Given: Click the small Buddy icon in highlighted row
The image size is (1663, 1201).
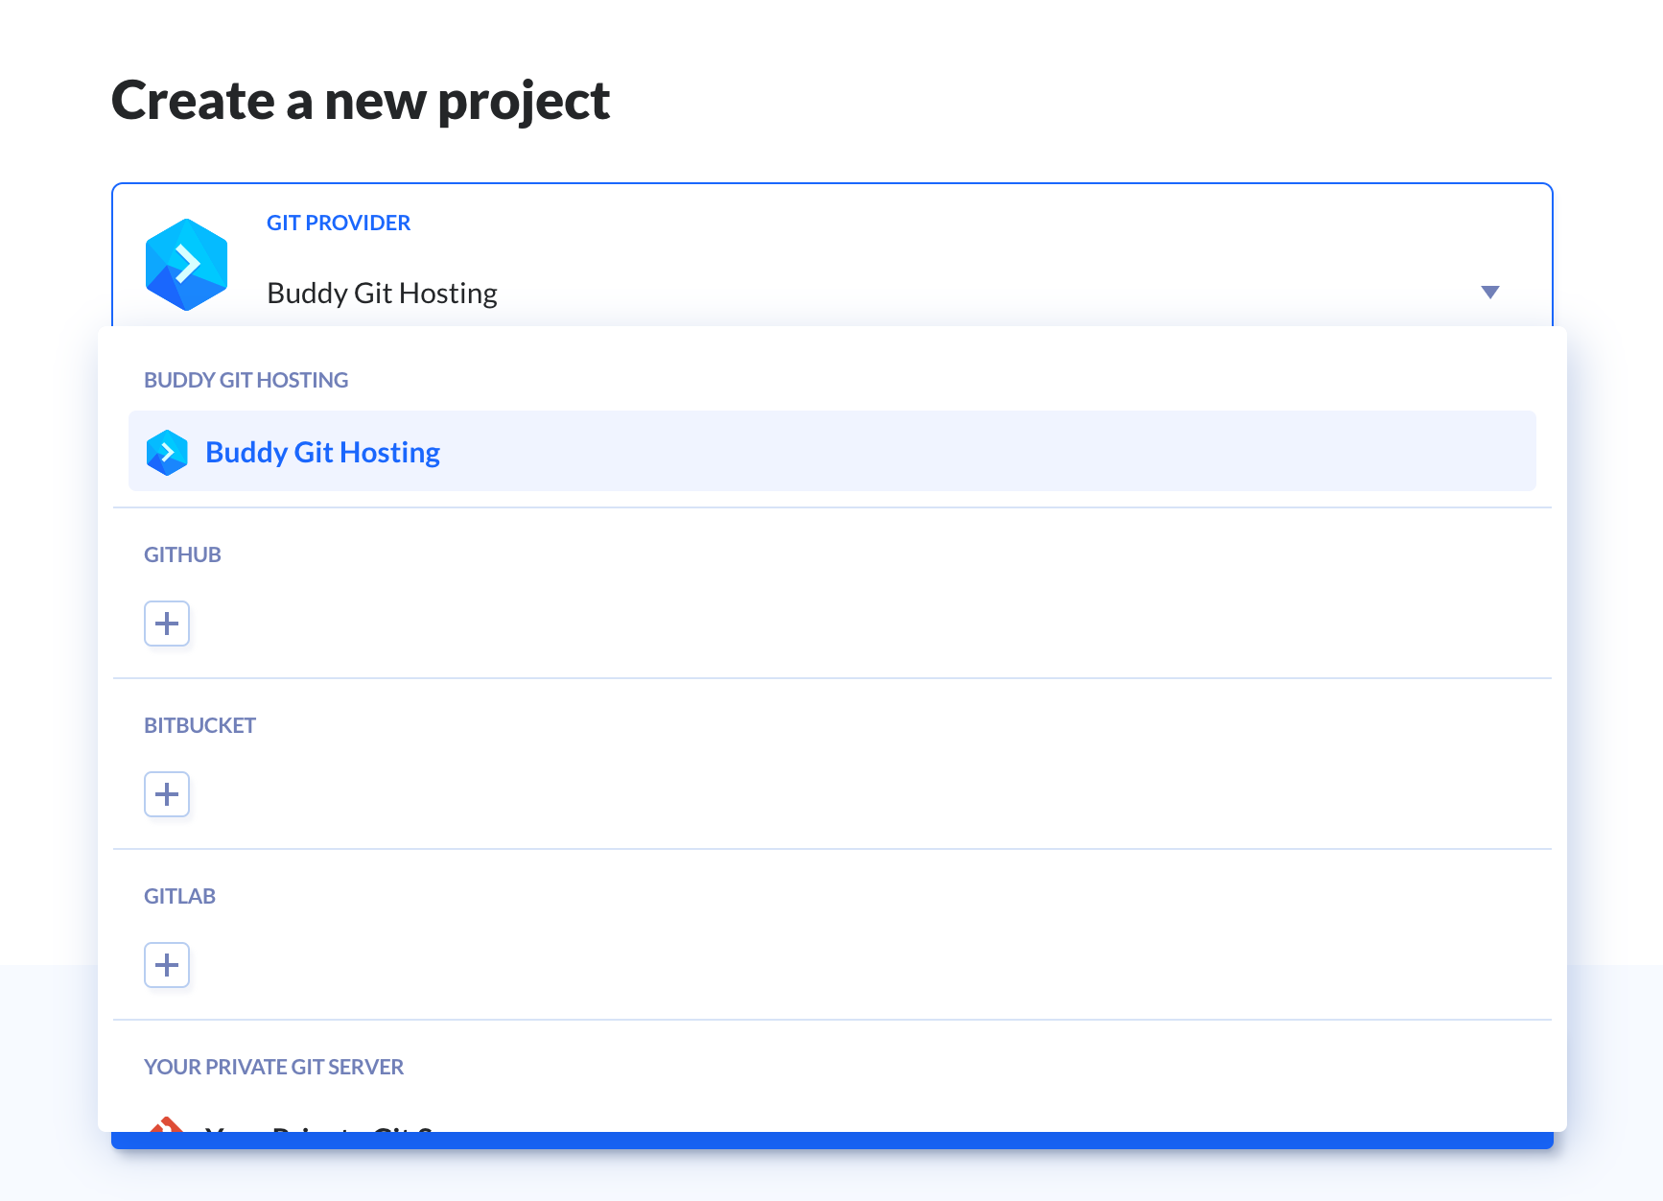Looking at the screenshot, I should click(x=167, y=453).
